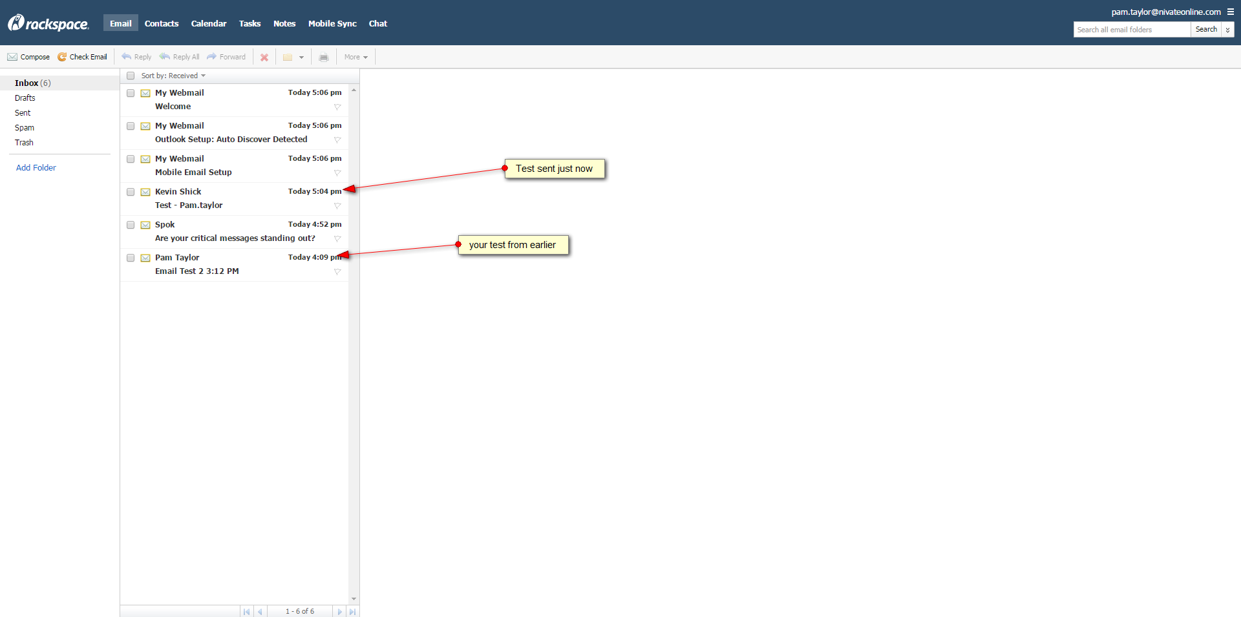Open the More actions dropdown

click(x=356, y=57)
